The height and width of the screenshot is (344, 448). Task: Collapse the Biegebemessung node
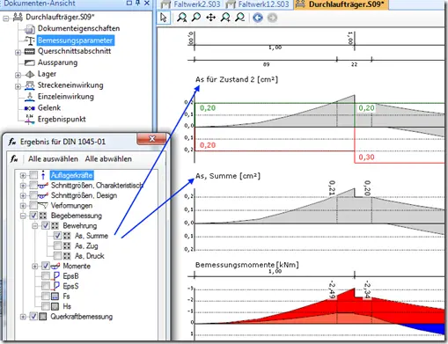pos(23,216)
